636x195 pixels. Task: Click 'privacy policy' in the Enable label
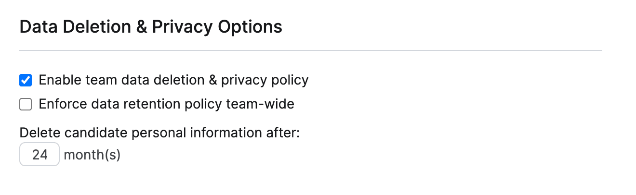coord(265,80)
